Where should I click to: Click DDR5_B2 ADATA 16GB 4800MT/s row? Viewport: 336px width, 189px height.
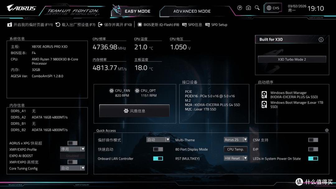tap(39, 130)
